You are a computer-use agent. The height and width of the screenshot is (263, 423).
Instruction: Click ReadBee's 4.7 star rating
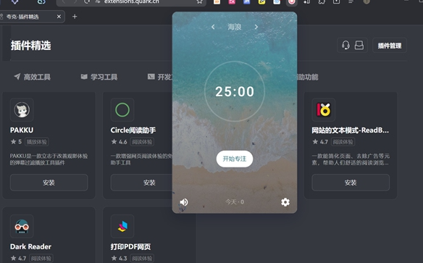coord(320,142)
